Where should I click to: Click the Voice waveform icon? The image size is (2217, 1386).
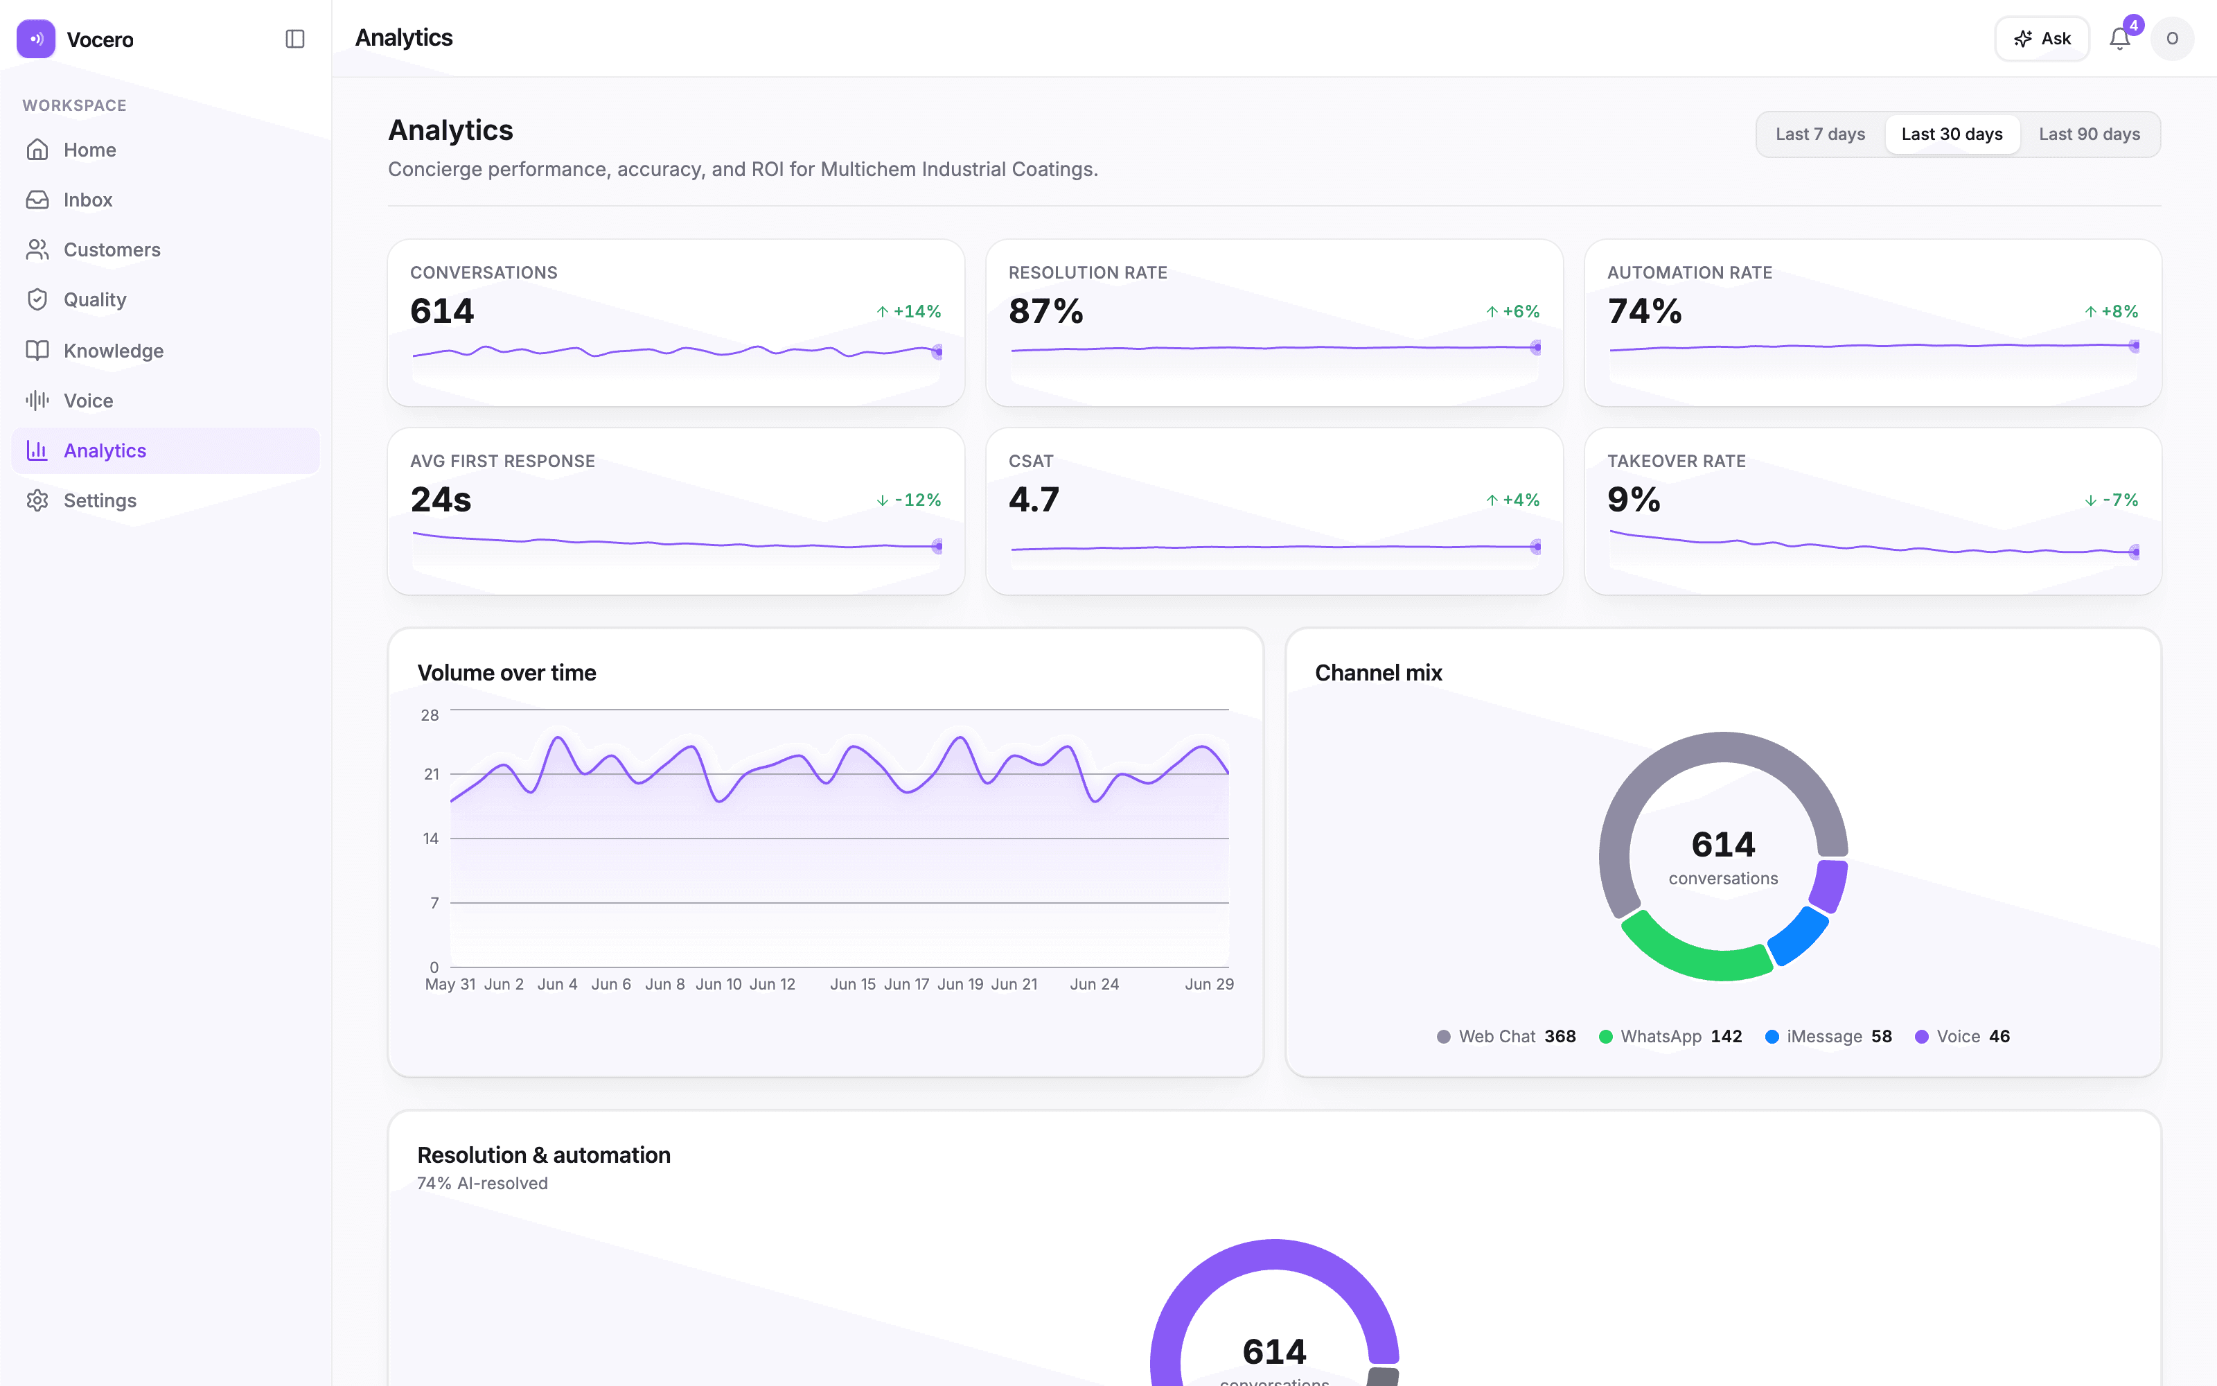coord(37,401)
